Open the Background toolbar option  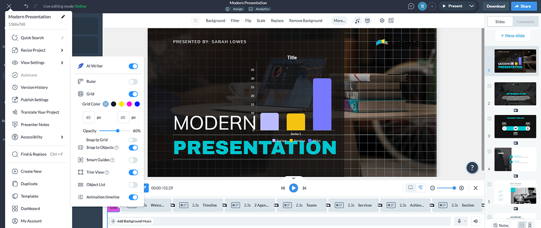pyautogui.click(x=215, y=21)
